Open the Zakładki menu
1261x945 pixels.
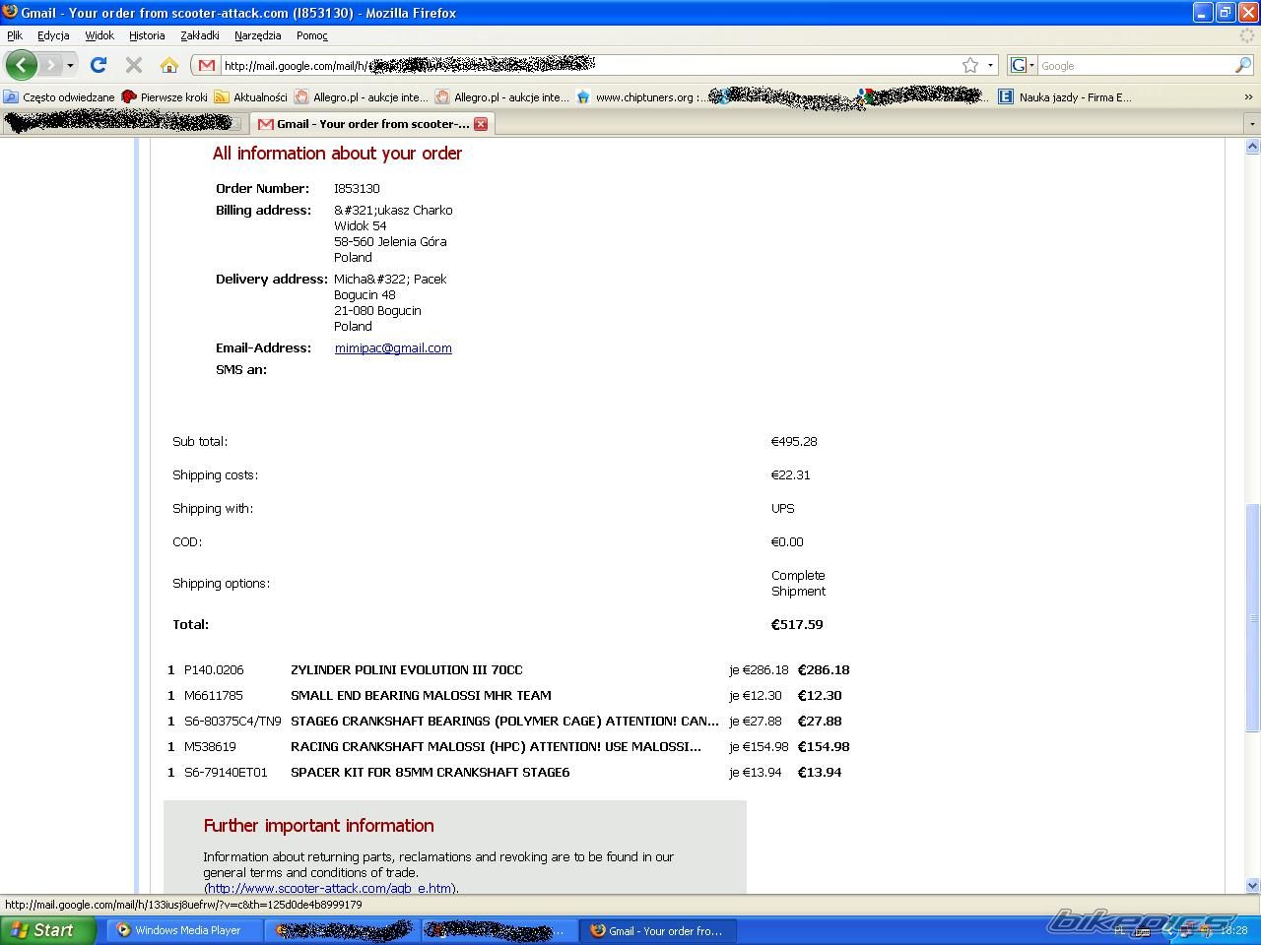(200, 35)
